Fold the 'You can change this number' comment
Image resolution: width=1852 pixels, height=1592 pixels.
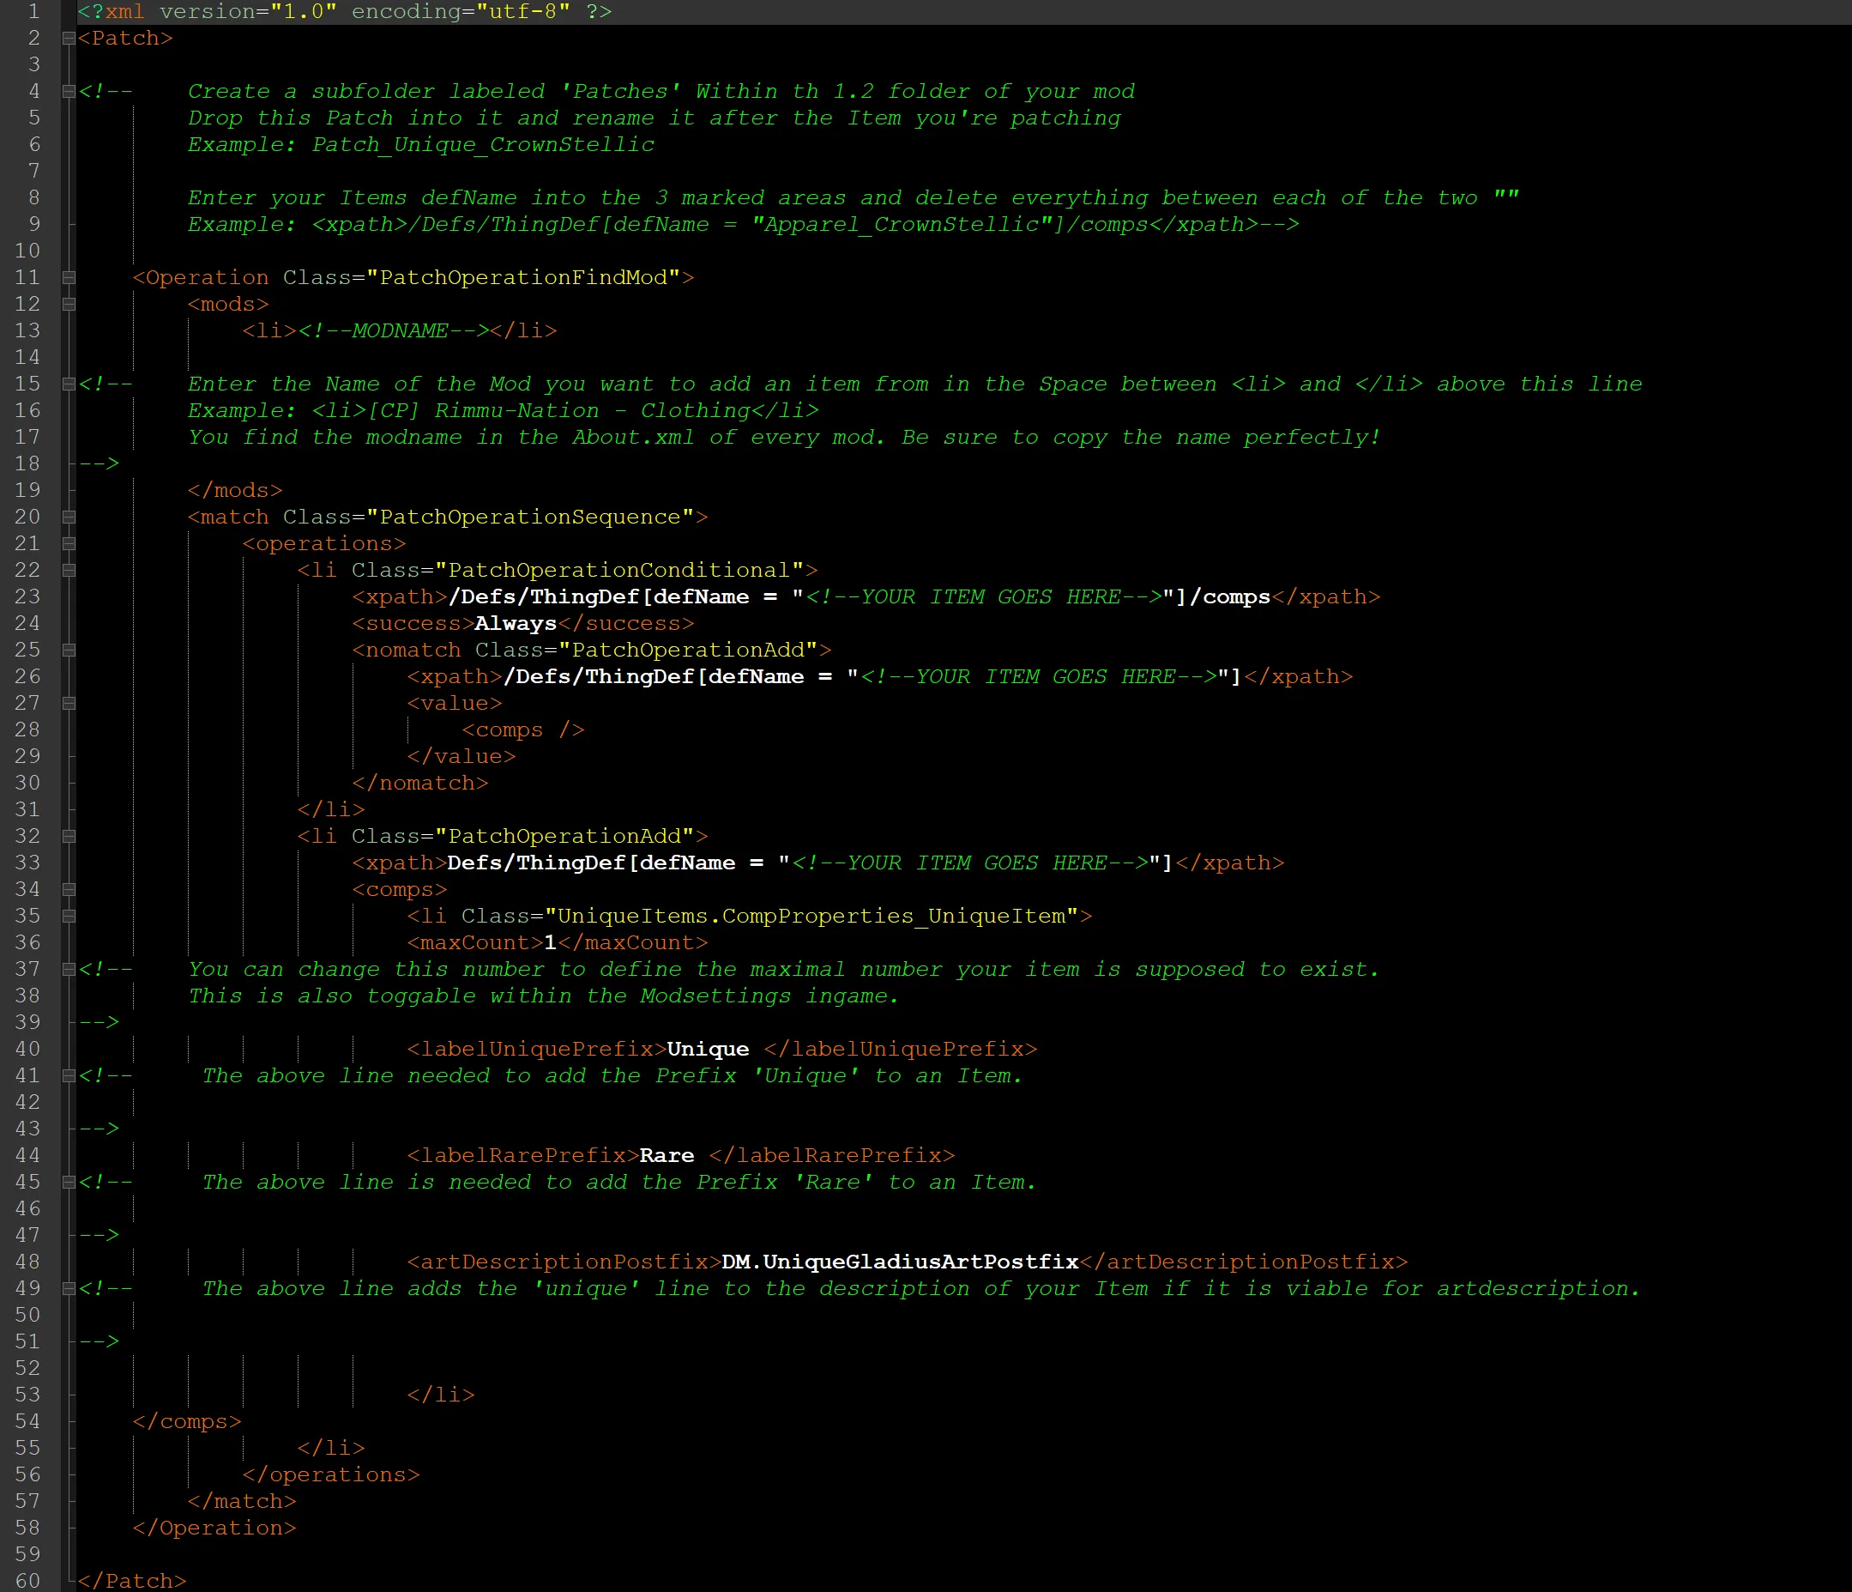(68, 970)
